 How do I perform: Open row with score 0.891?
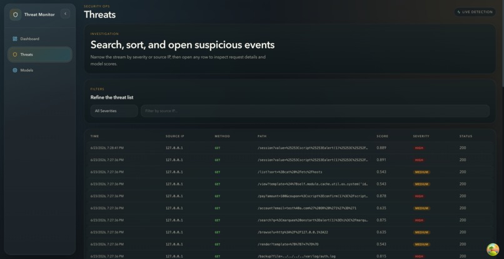(x=290, y=160)
